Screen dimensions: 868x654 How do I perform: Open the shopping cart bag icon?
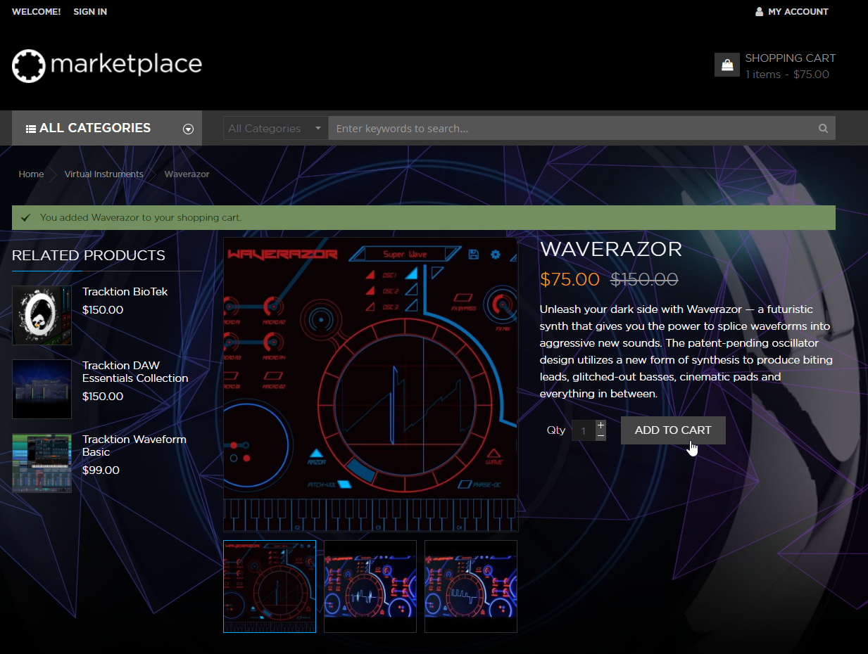[727, 65]
